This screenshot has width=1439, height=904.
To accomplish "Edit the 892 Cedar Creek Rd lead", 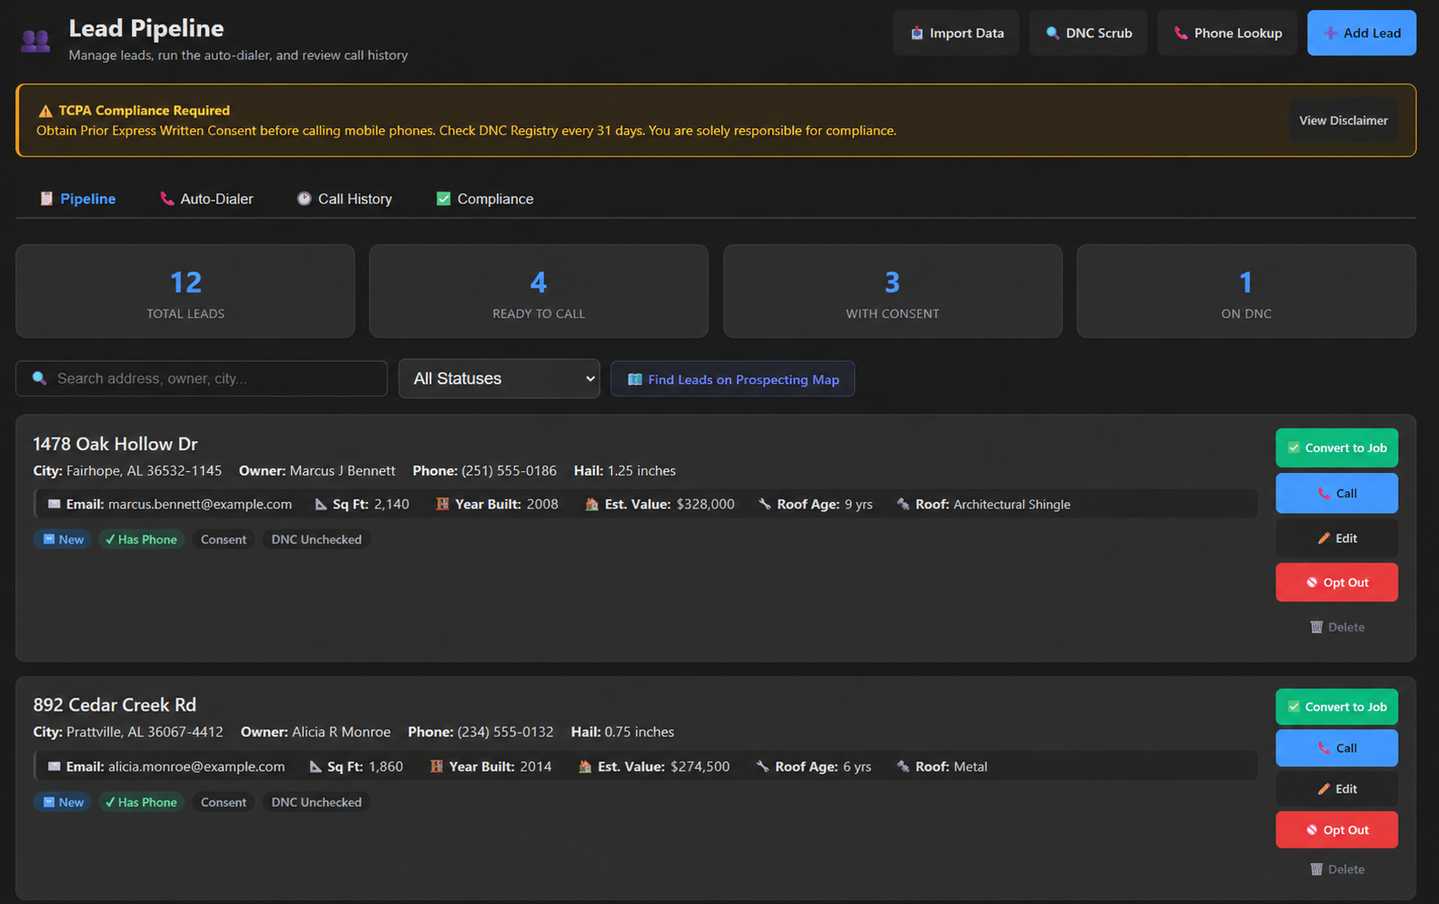I will click(x=1336, y=788).
